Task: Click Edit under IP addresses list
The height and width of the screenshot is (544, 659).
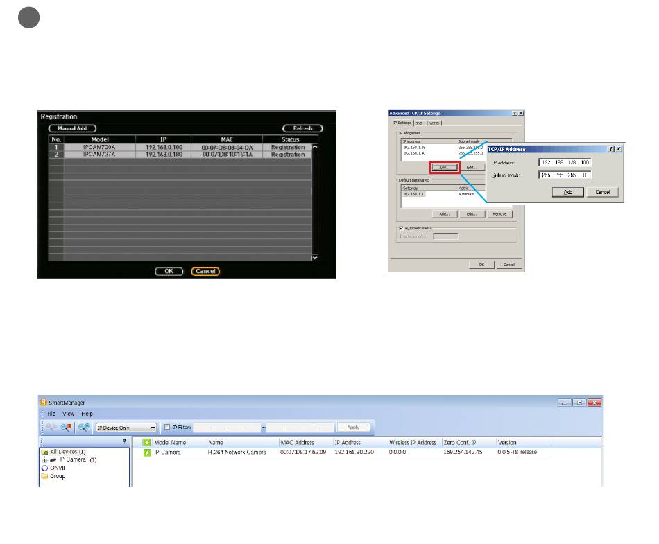Action: pyautogui.click(x=472, y=168)
